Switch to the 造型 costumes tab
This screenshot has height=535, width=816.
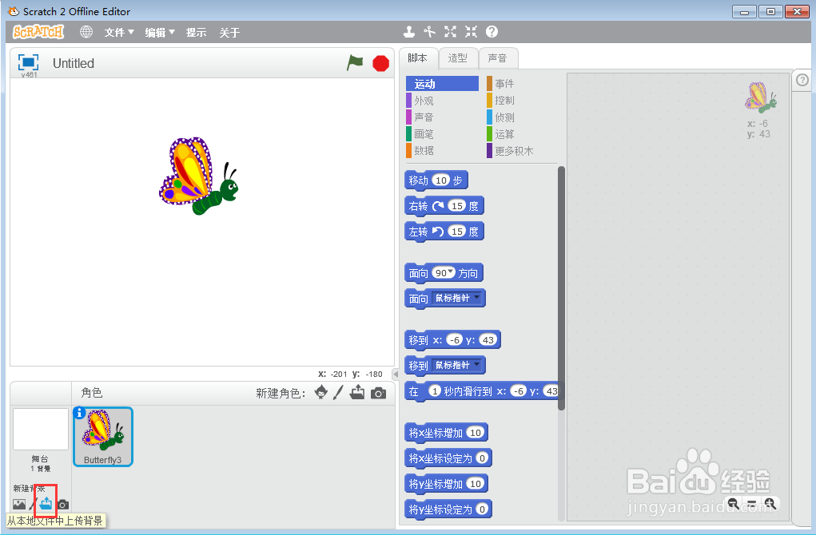[458, 58]
